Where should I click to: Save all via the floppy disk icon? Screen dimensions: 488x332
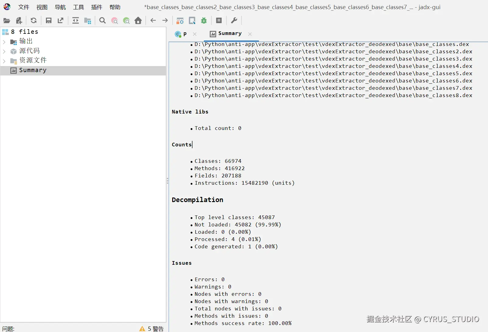pos(48,20)
